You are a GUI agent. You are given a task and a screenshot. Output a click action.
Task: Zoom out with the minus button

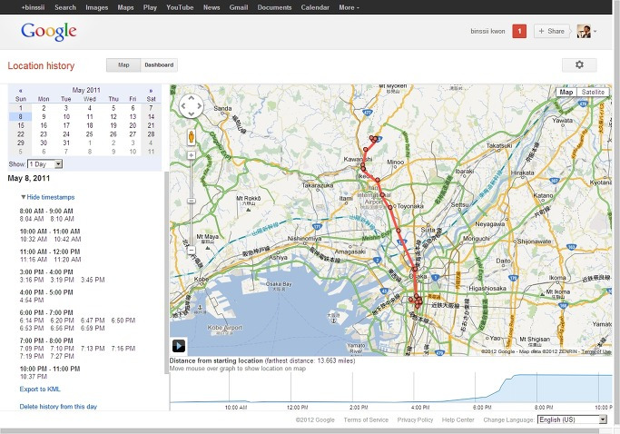pos(192,251)
